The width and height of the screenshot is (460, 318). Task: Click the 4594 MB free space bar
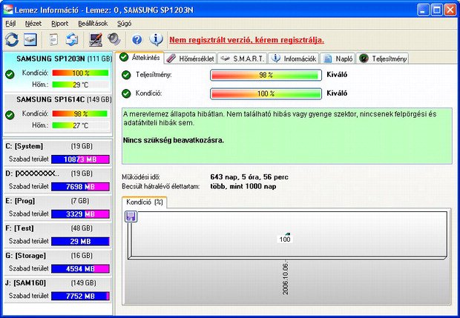tap(80, 268)
